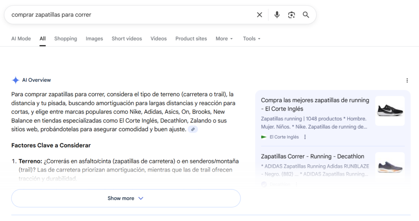Start voice search with microphone icon
This screenshot has height=221, width=419.
(277, 15)
